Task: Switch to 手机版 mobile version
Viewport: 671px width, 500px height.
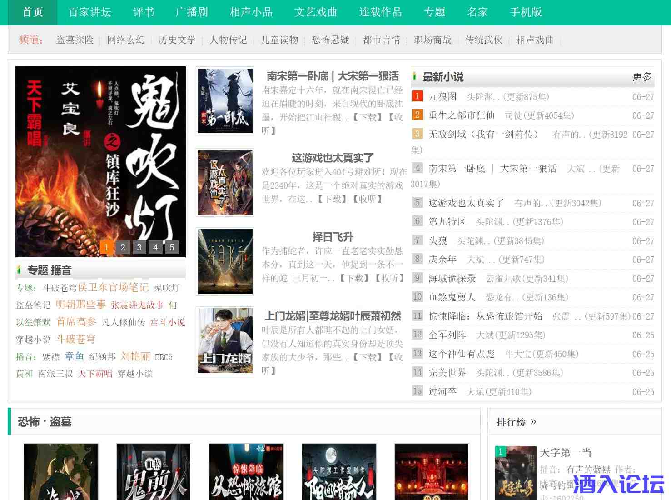Action: (x=526, y=12)
